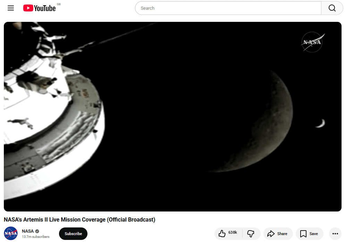Click the Artemis II Live Mission Coverage title

pyautogui.click(x=79, y=219)
